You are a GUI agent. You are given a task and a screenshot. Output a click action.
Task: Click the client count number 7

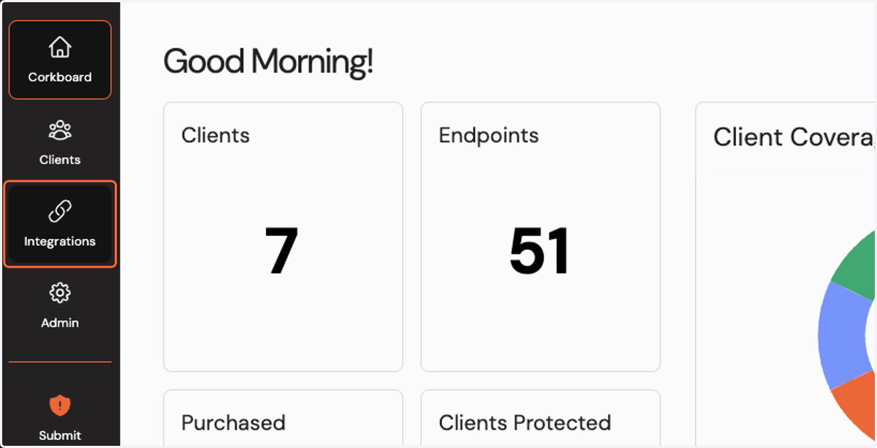(281, 251)
